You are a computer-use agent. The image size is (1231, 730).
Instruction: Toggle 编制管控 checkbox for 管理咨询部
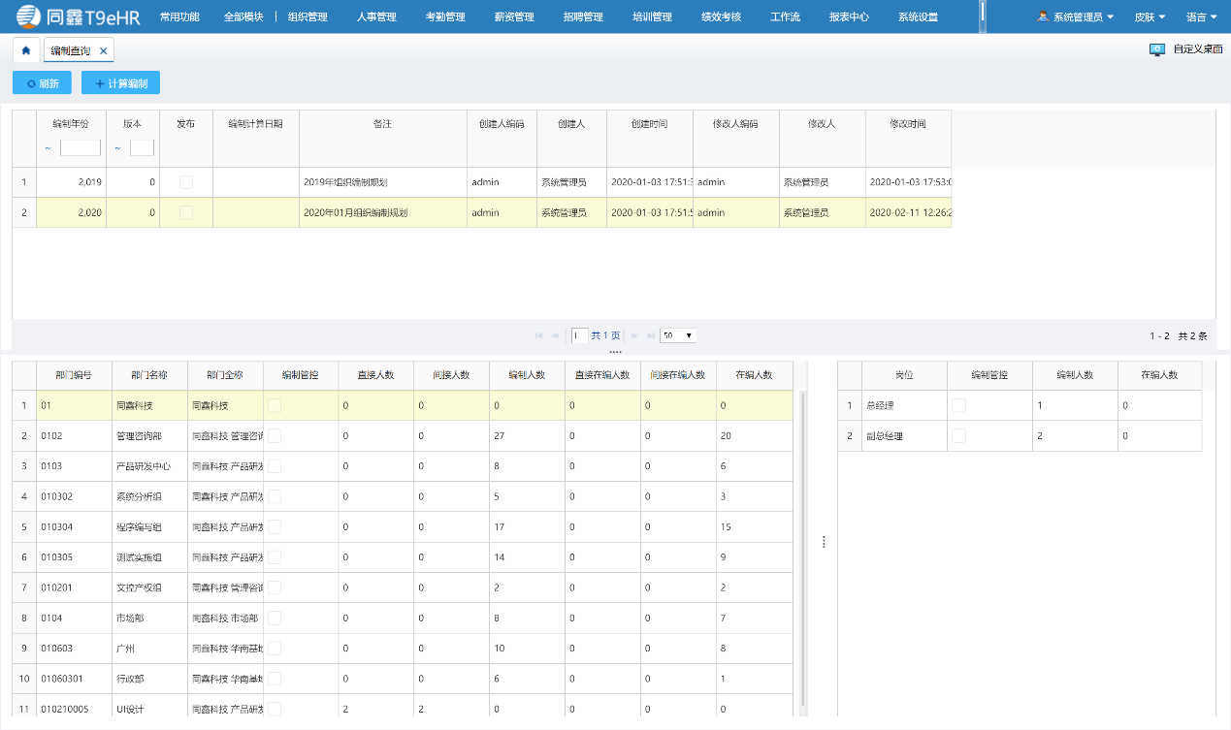275,436
